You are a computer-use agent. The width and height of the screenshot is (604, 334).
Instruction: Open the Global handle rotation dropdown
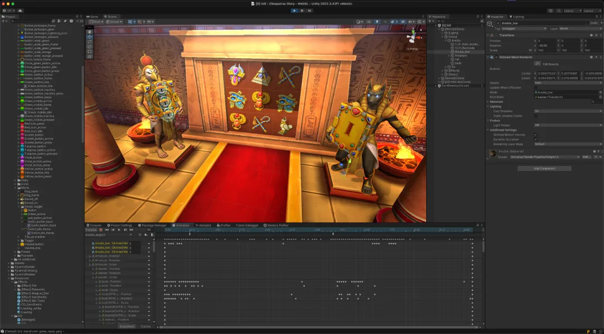click(x=115, y=22)
